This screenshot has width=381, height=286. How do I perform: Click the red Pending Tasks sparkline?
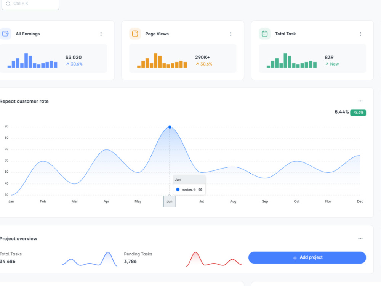click(214, 259)
